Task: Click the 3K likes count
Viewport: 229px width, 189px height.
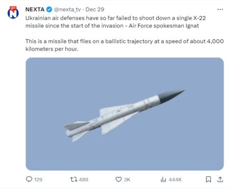Action: pyautogui.click(x=127, y=180)
